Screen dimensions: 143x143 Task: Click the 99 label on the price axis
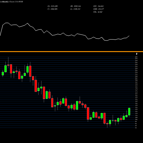136,122
